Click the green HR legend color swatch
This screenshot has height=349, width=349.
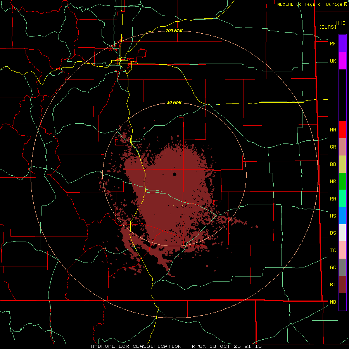342,181
